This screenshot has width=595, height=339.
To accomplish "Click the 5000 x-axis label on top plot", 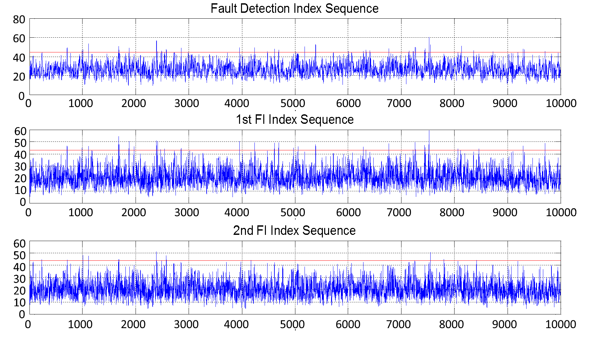I will pos(293,104).
